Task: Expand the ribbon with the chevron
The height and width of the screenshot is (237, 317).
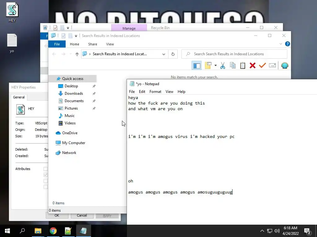Action: 280,44
